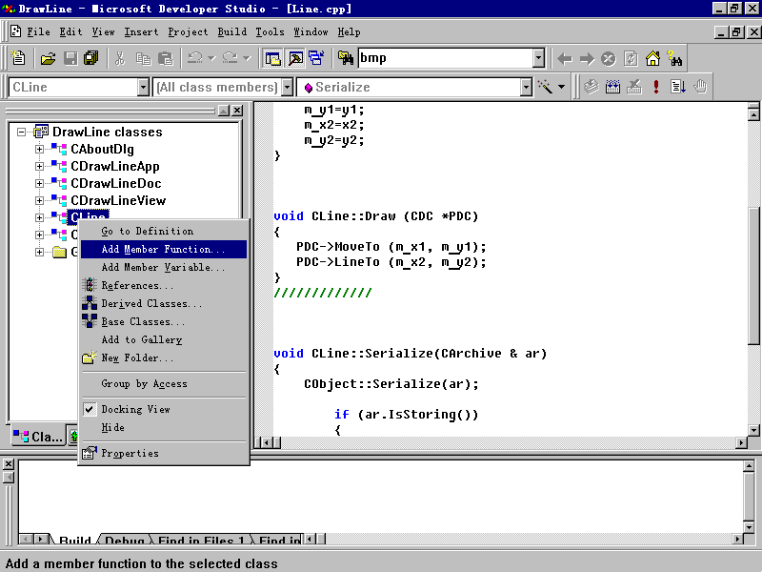
Task: Toggle the Output pane toolbar button
Action: tap(295, 58)
